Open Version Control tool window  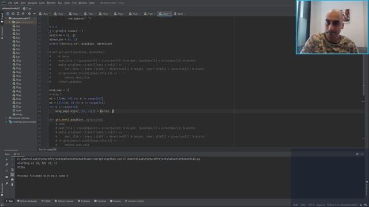pyautogui.click(x=134, y=201)
